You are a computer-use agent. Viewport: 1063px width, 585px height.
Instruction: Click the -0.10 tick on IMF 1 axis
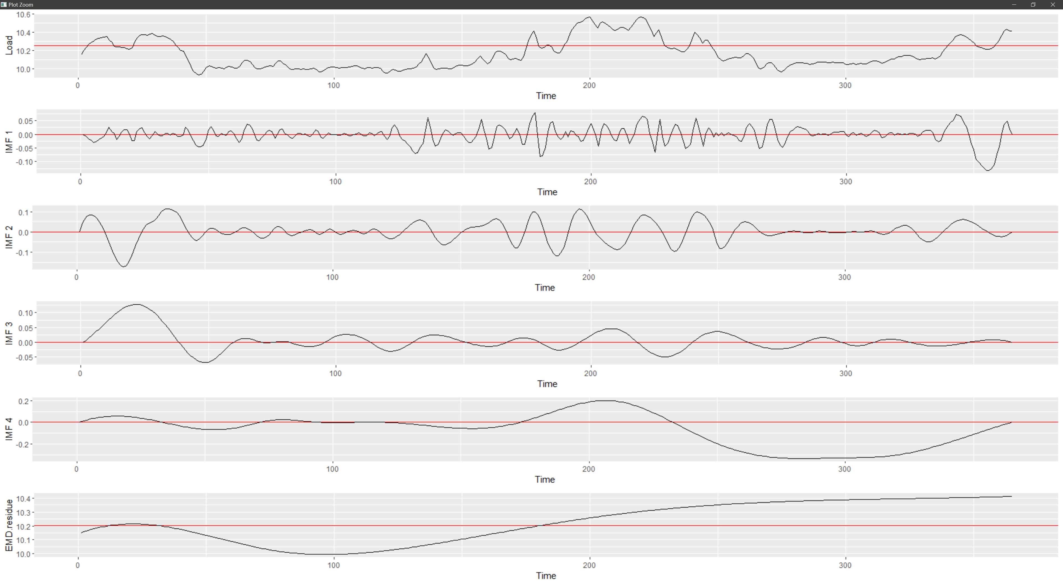point(24,162)
